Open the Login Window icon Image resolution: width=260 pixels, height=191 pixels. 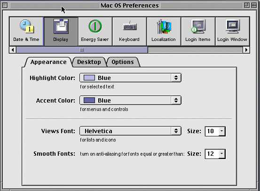(232, 31)
